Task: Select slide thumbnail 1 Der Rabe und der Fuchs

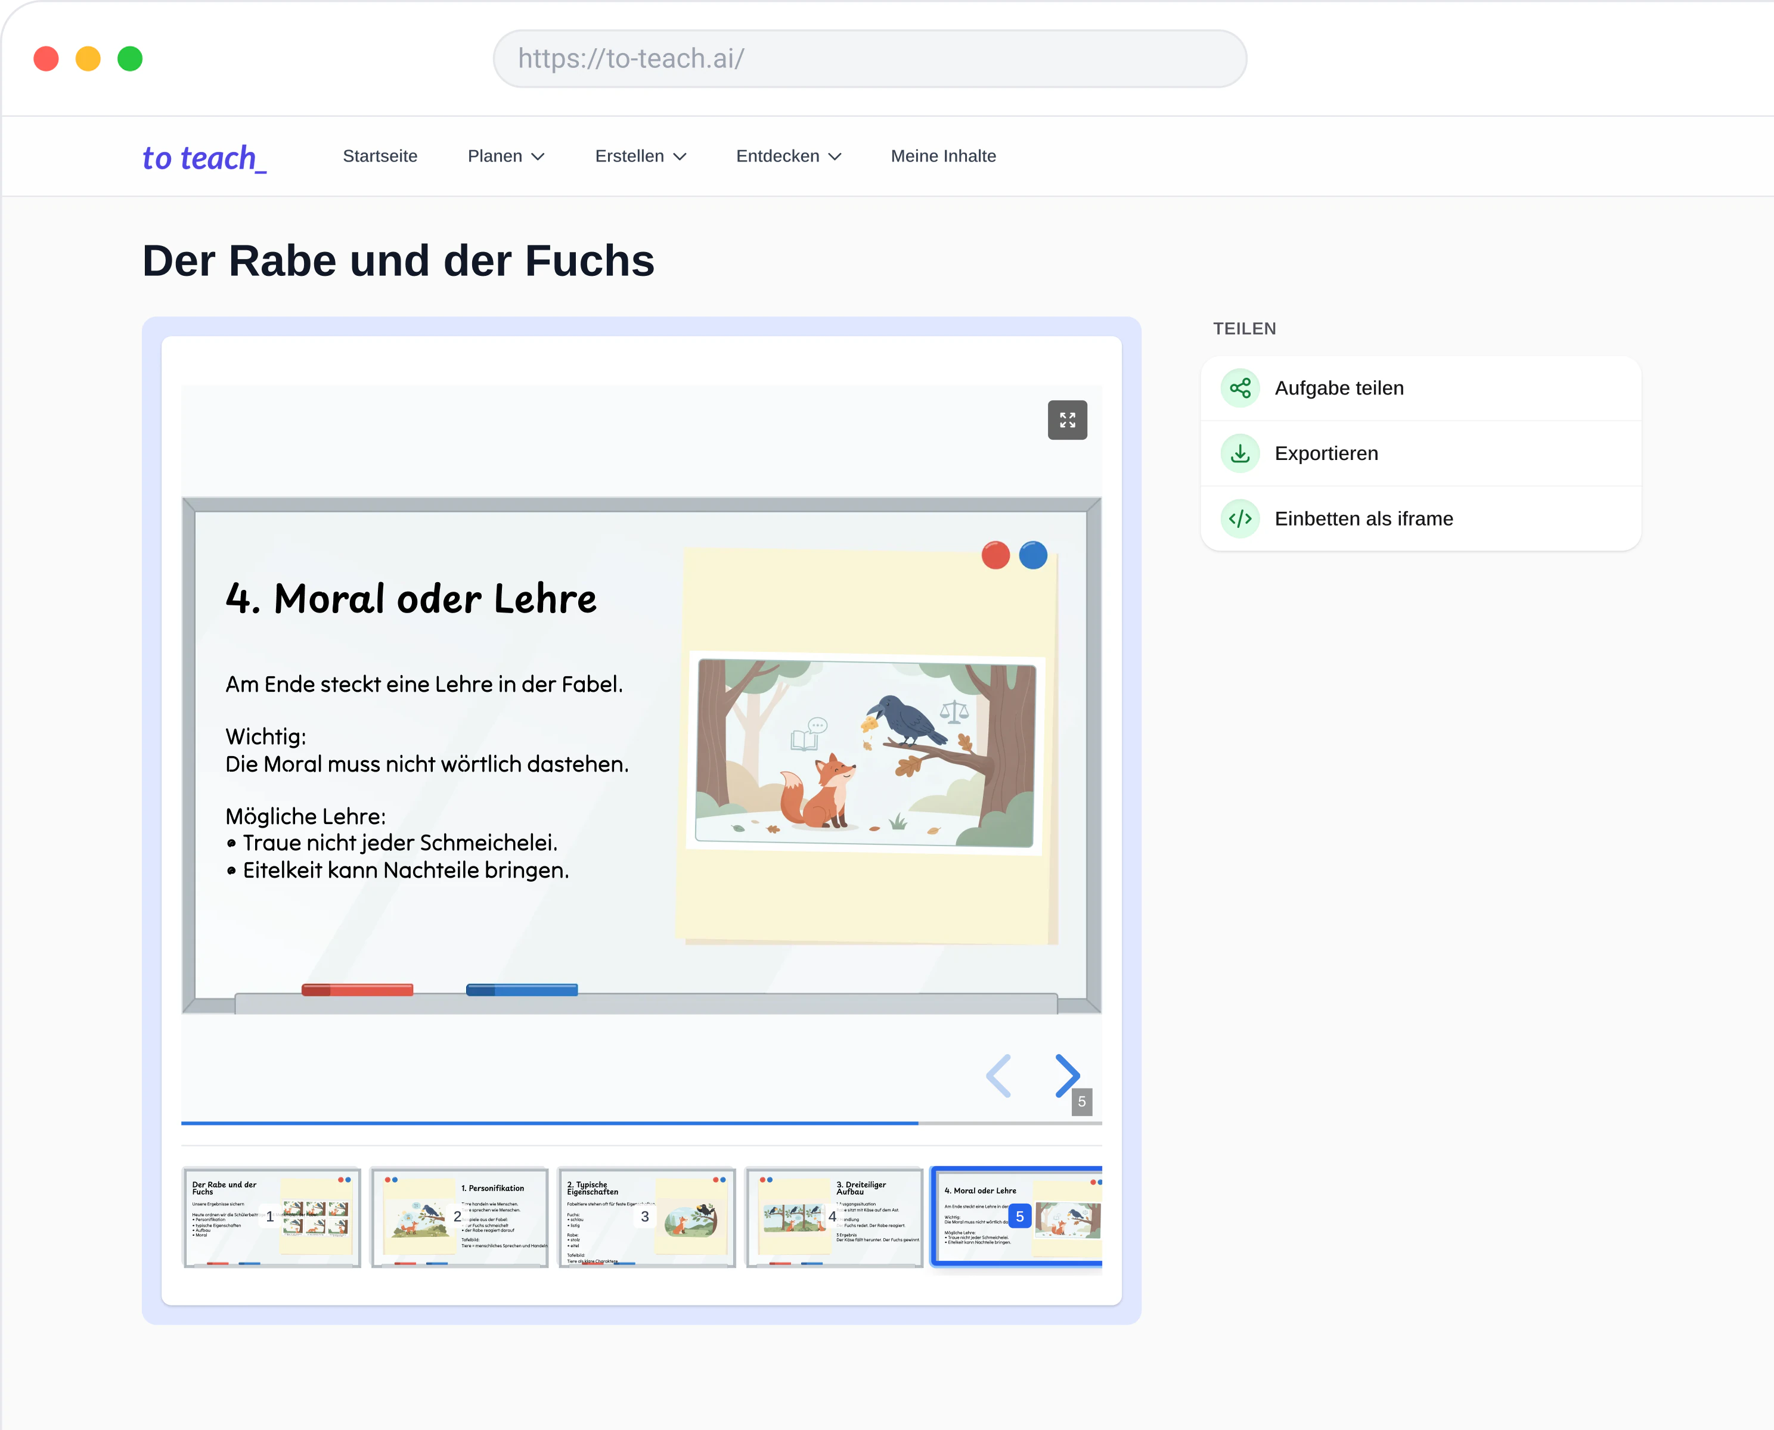Action: (271, 1217)
